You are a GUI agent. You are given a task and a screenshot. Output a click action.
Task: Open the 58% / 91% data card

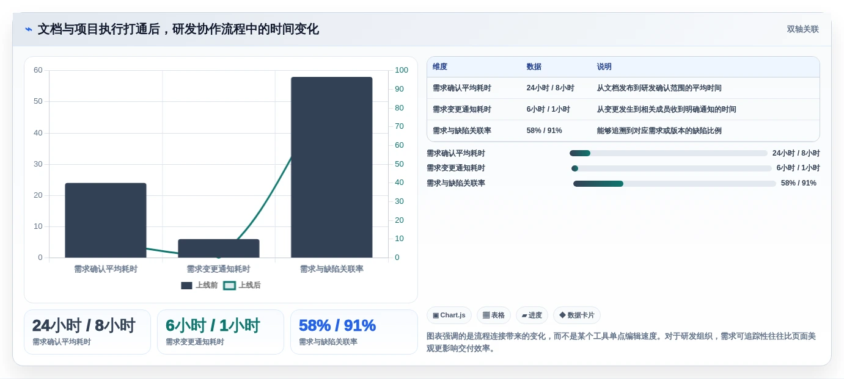(x=354, y=332)
